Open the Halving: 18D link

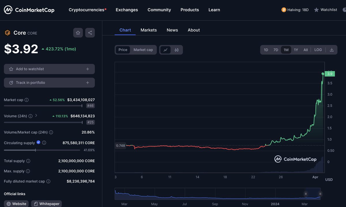pos(295,10)
